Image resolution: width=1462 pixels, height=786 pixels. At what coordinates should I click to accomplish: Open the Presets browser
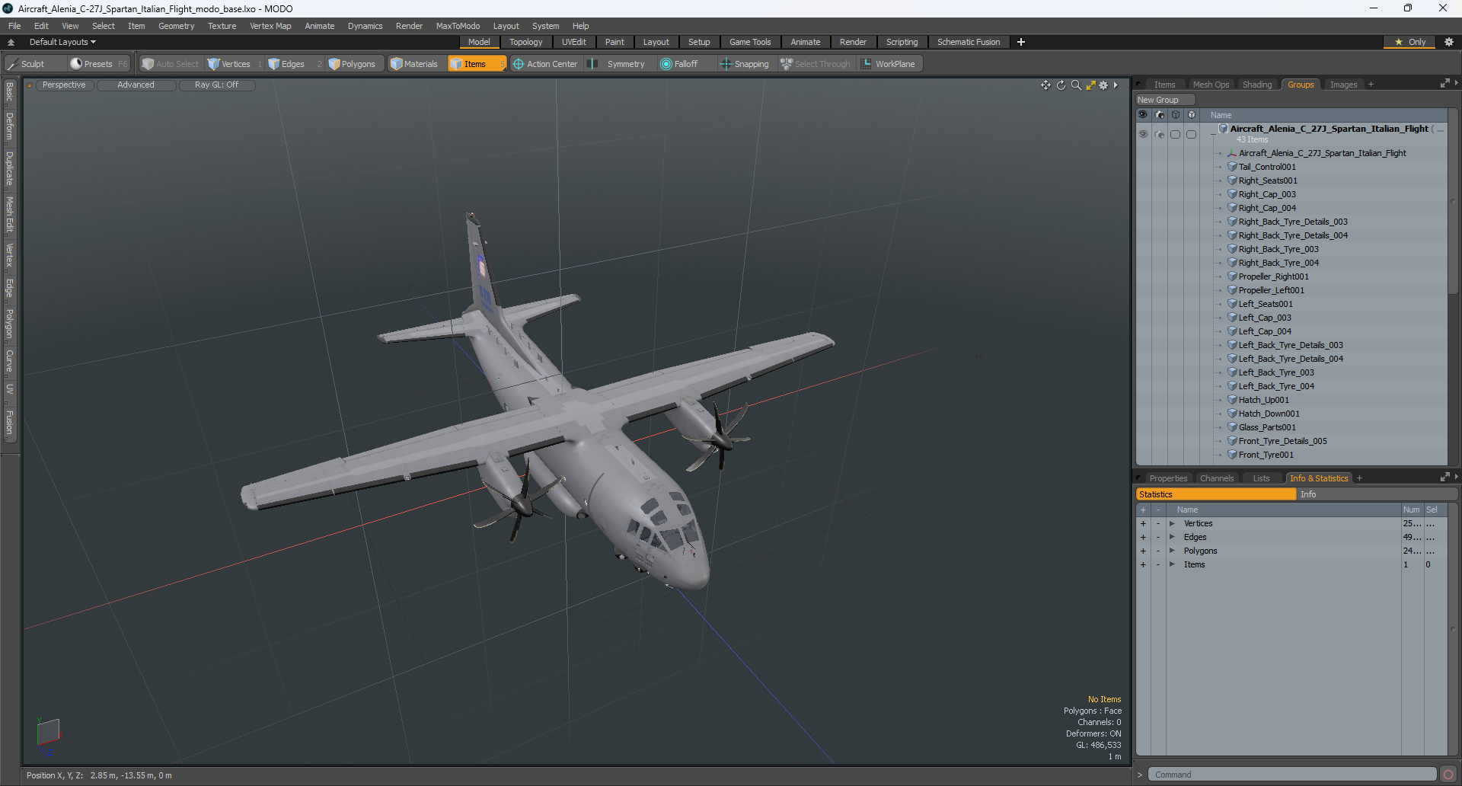99,64
